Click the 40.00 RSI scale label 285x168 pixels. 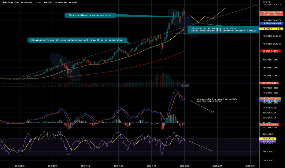268,152
